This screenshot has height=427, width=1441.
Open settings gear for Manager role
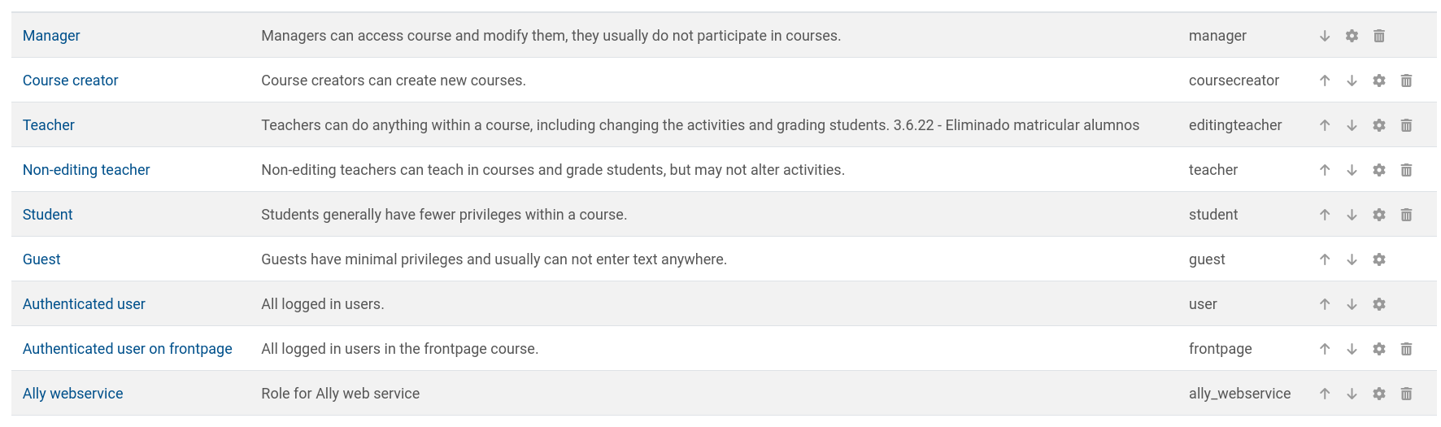pos(1352,36)
